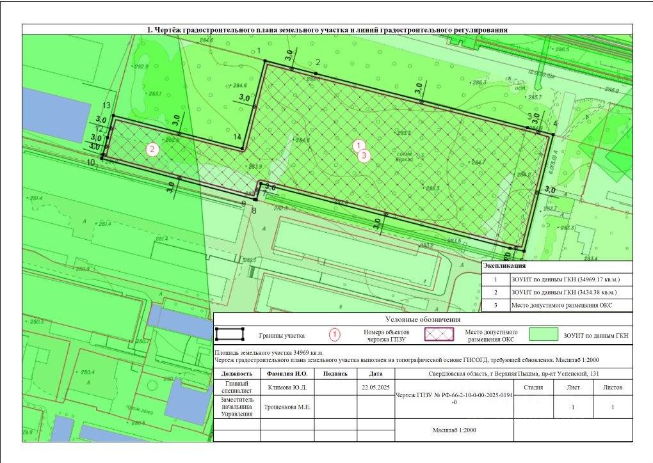The image size is (653, 463).
Task: Select explication row 'ЗОУИТ по данным ГКН (3434.38 кв.м.)'
Action: 557,292
